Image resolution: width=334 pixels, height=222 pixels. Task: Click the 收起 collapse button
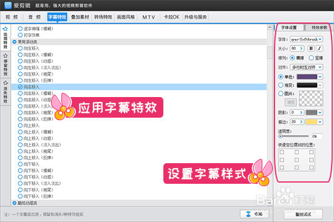[254, 214]
